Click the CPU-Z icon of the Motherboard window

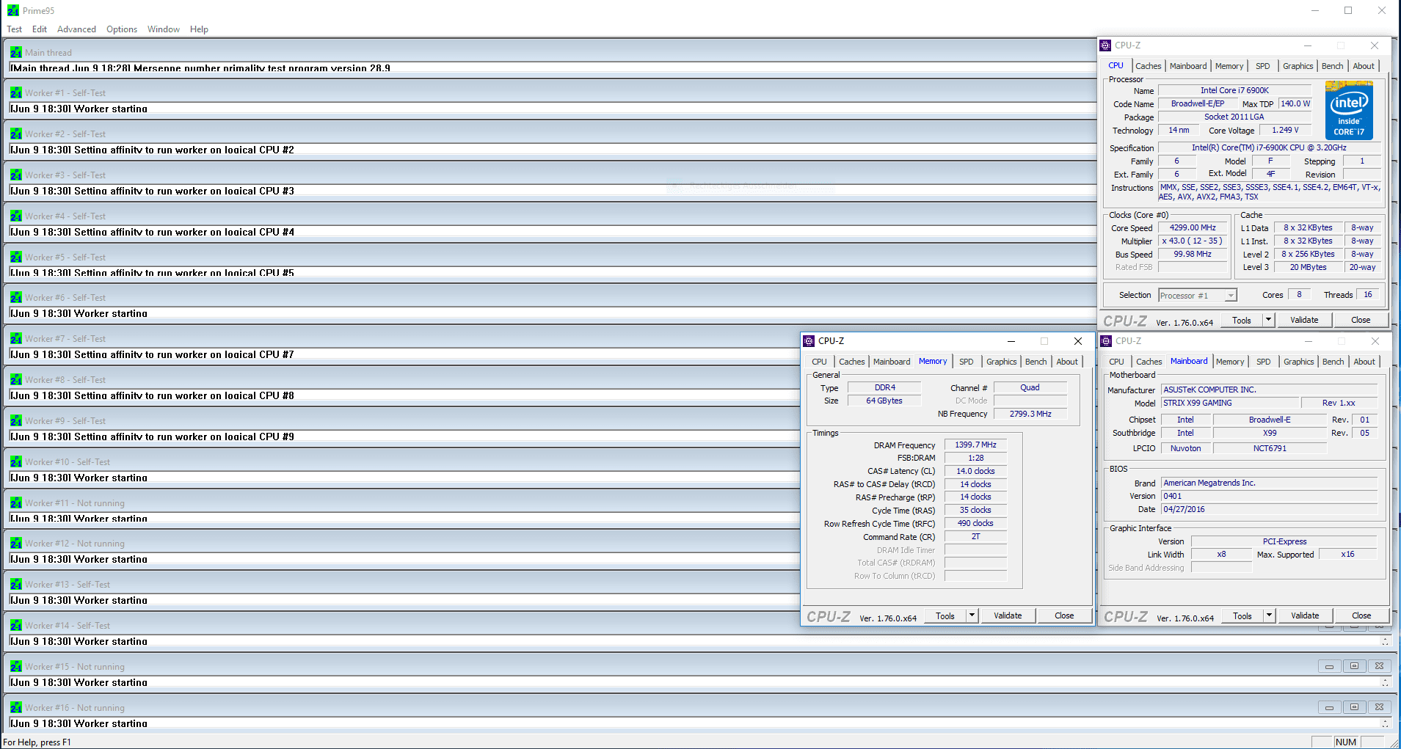pos(1106,341)
